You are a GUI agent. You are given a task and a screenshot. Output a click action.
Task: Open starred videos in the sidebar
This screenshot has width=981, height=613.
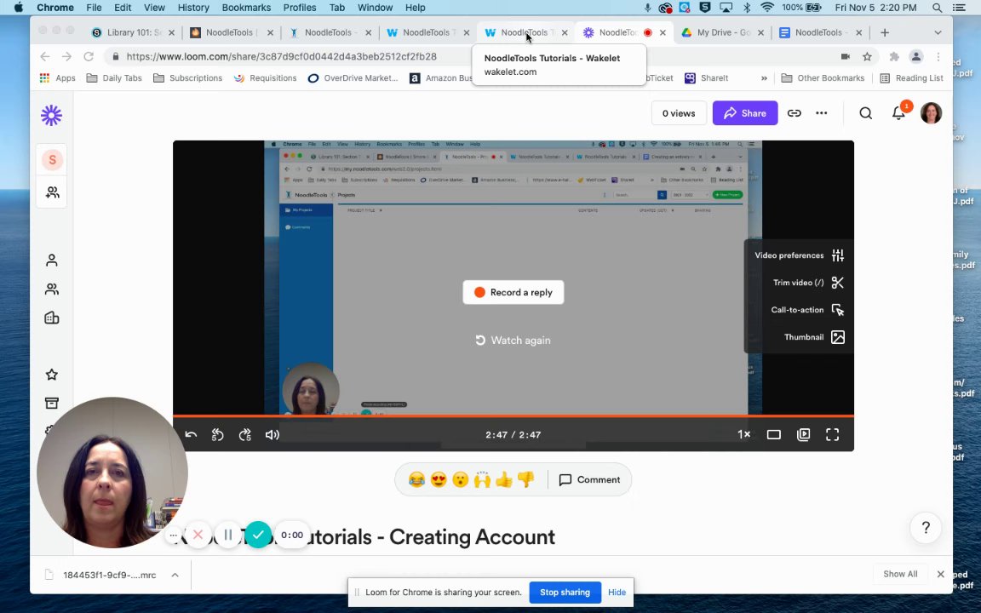52,375
